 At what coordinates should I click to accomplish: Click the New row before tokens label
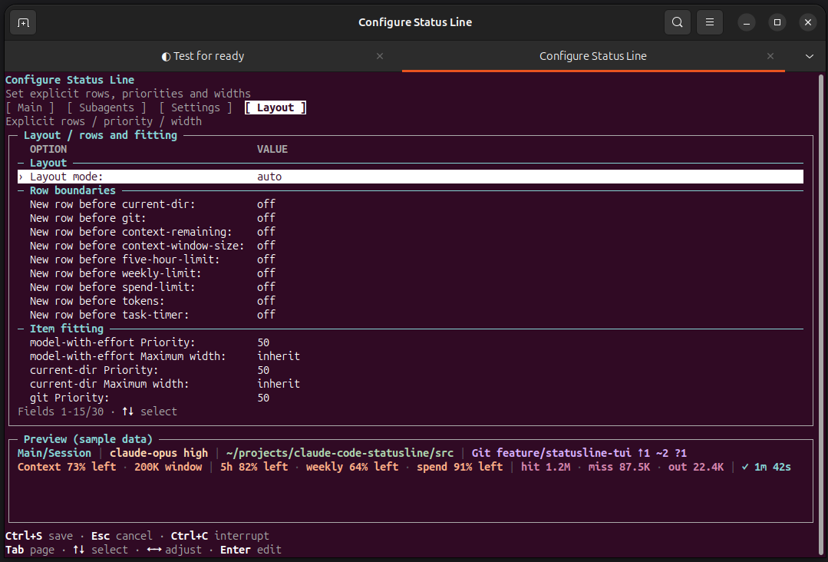point(97,300)
